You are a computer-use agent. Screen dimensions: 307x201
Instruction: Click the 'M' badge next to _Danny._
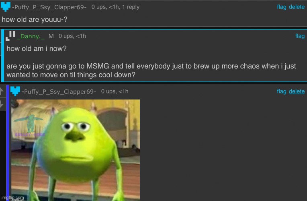51,36
